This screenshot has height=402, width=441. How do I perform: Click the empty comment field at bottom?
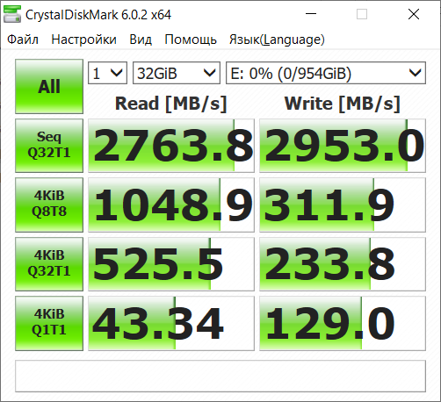pos(220,376)
